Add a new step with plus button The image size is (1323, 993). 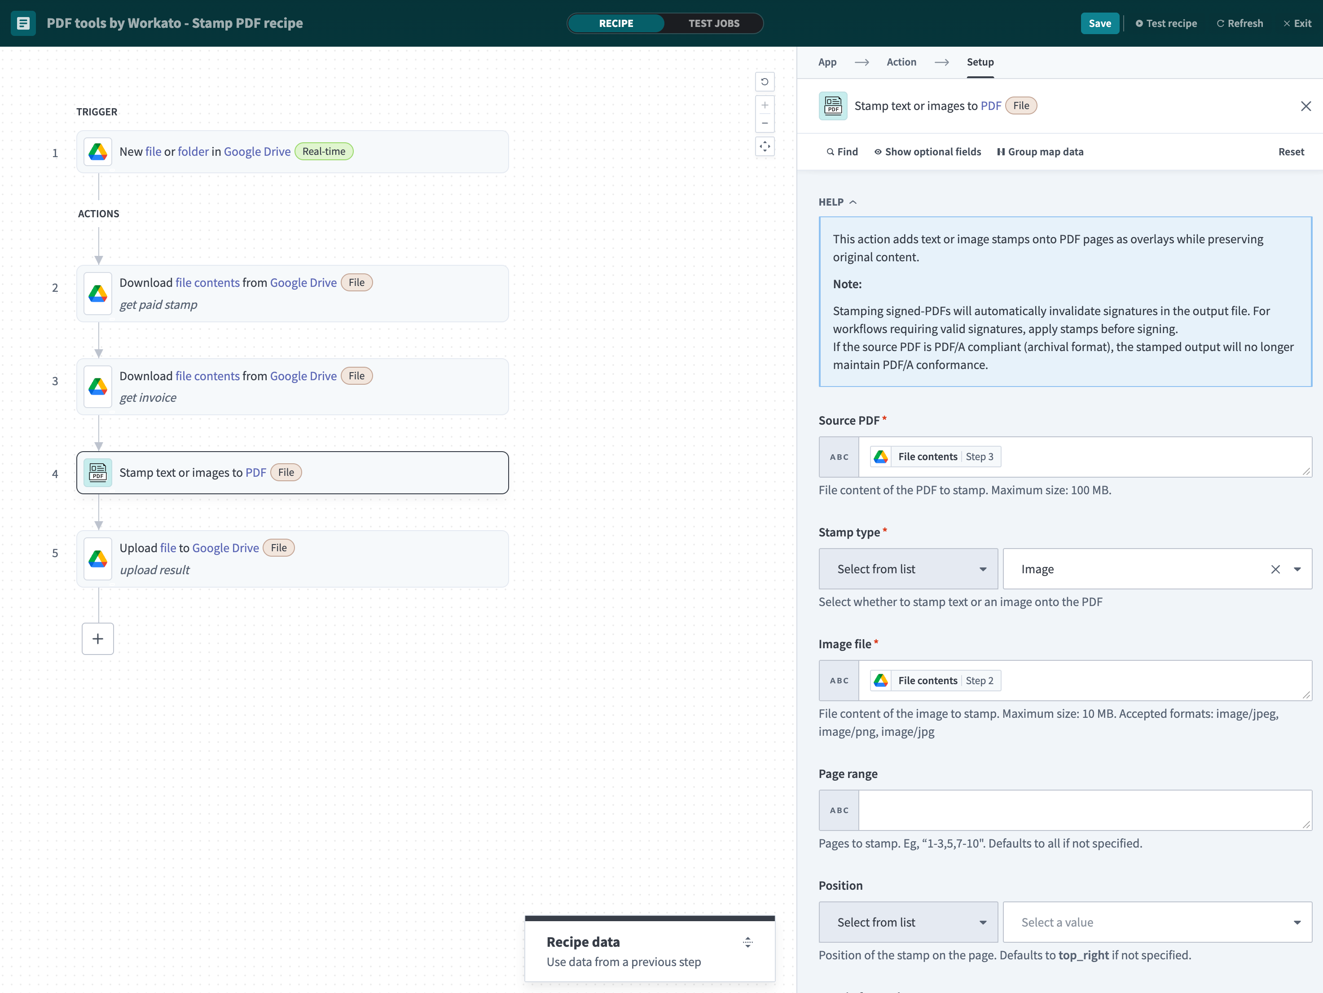click(x=97, y=639)
